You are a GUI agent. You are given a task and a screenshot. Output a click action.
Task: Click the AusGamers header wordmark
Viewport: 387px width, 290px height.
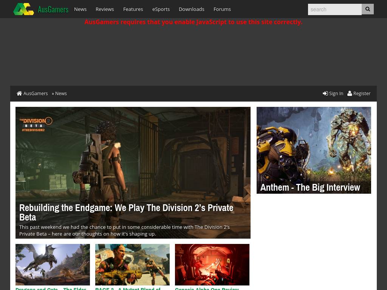[53, 9]
